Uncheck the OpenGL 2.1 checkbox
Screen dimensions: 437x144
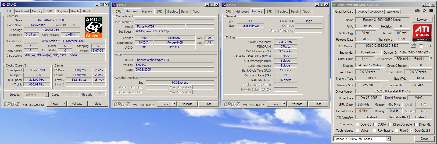coord(411,131)
